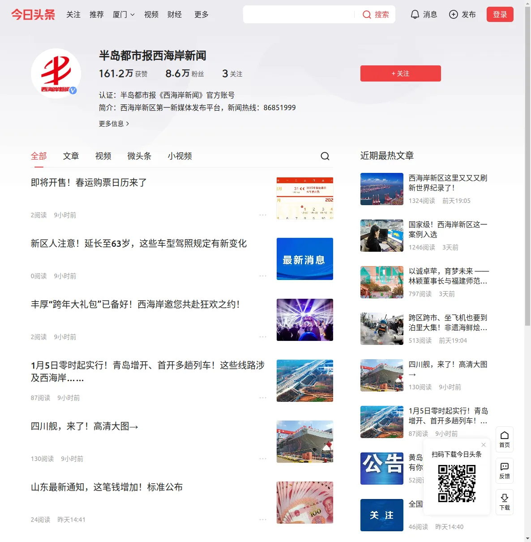Expand 更多信息 profile details
The image size is (531, 542).
pos(114,124)
